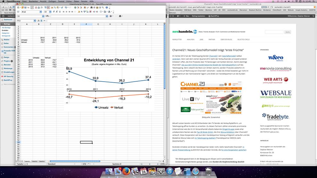Toggle Underline formatting (U button)

tap(60, 12)
